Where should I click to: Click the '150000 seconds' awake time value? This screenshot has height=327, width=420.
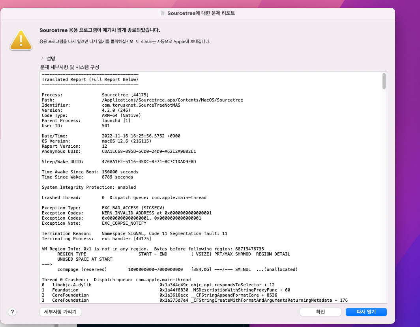coord(120,172)
